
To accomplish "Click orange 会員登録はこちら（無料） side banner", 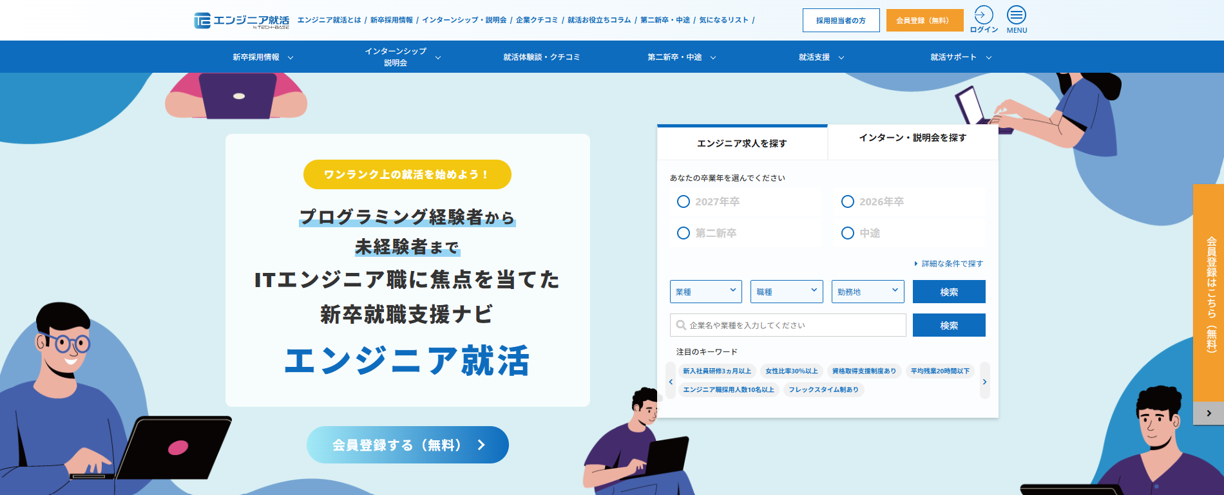I will (1209, 293).
